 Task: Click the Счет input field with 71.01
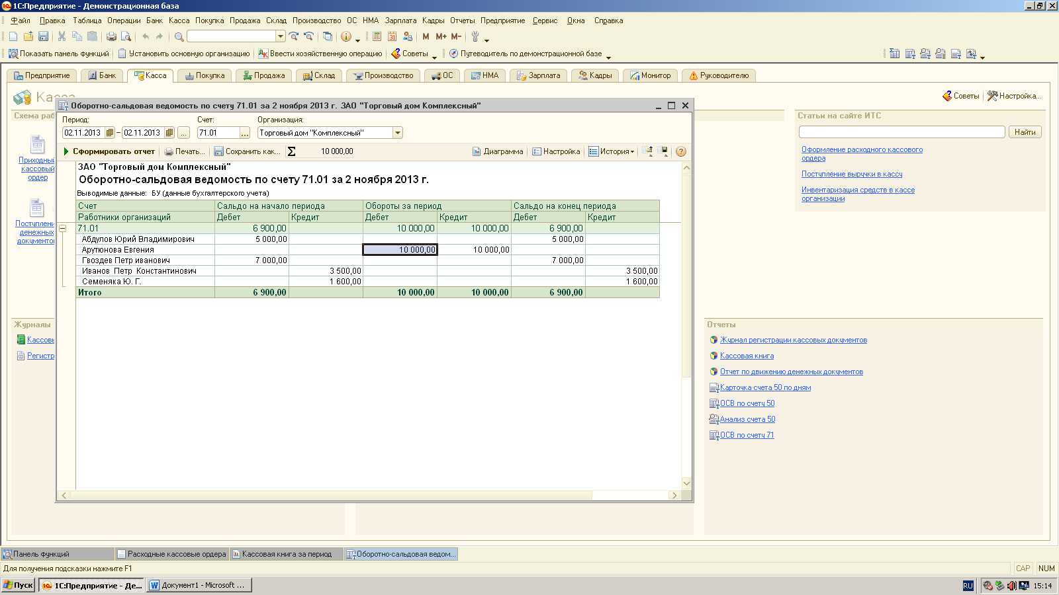click(x=218, y=133)
